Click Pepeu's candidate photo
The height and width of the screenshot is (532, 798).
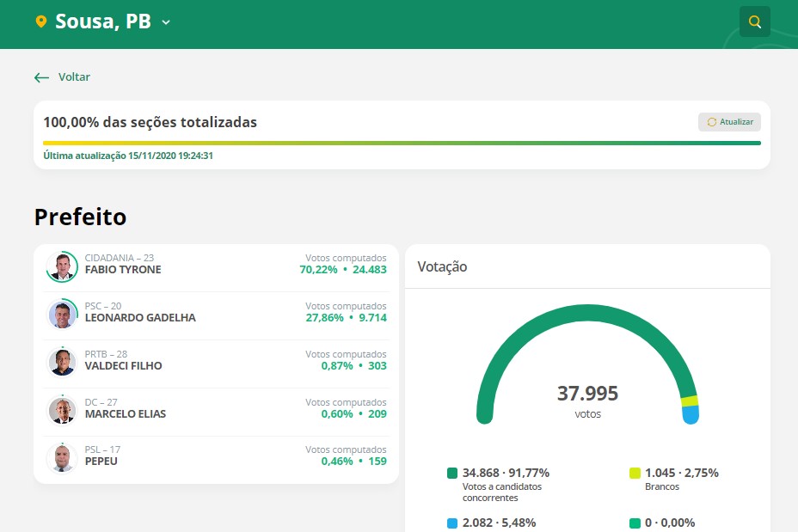62,458
